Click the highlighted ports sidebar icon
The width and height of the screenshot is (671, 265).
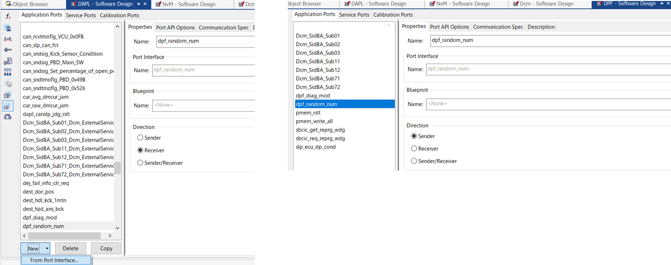coord(8,106)
